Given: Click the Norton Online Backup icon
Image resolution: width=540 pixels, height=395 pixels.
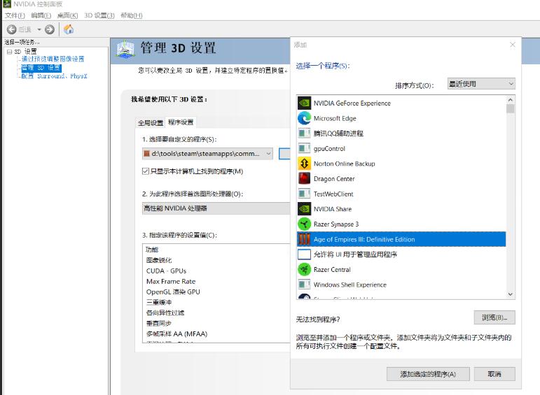Looking at the screenshot, I should tap(304, 164).
